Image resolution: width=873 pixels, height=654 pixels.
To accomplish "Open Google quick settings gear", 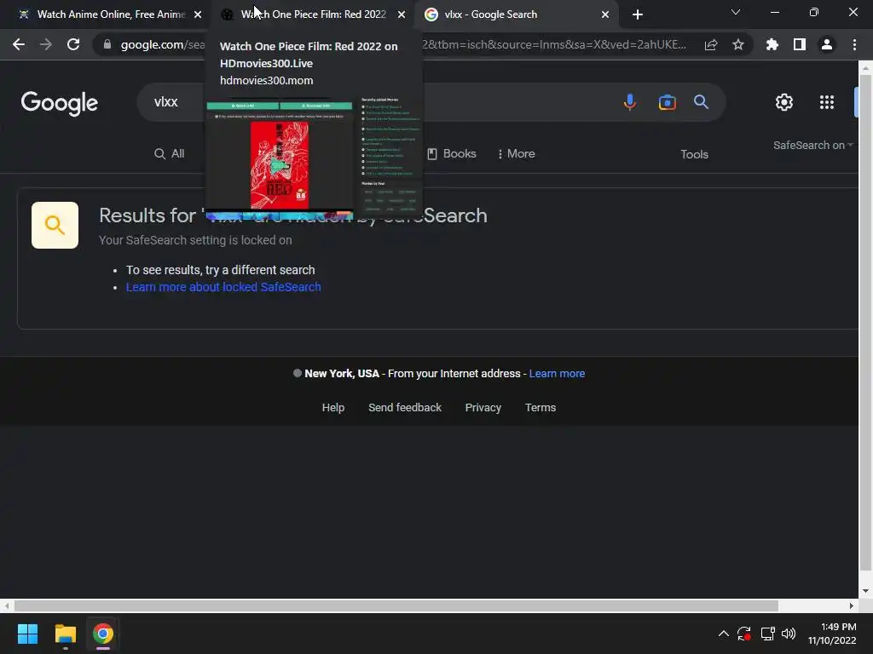I will tap(784, 102).
